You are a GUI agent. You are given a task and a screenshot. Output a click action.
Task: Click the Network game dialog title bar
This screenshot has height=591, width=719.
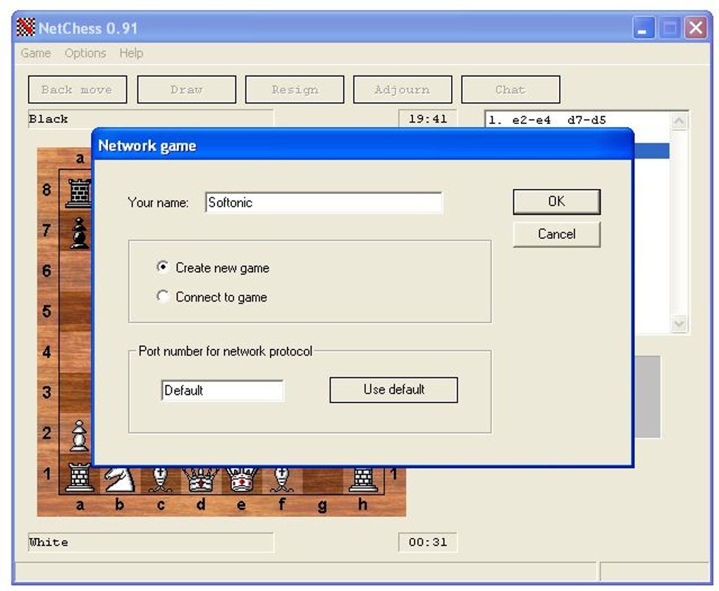[x=362, y=145]
